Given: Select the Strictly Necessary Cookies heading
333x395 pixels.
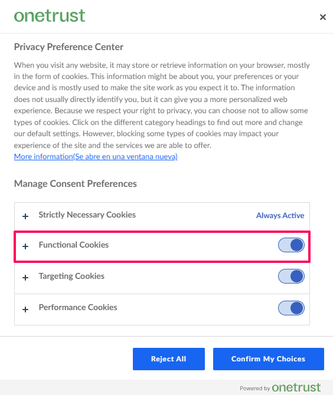Looking at the screenshot, I should (x=87, y=215).
